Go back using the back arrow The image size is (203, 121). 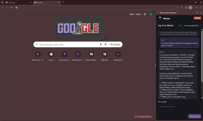pyautogui.click(x=3, y=8)
